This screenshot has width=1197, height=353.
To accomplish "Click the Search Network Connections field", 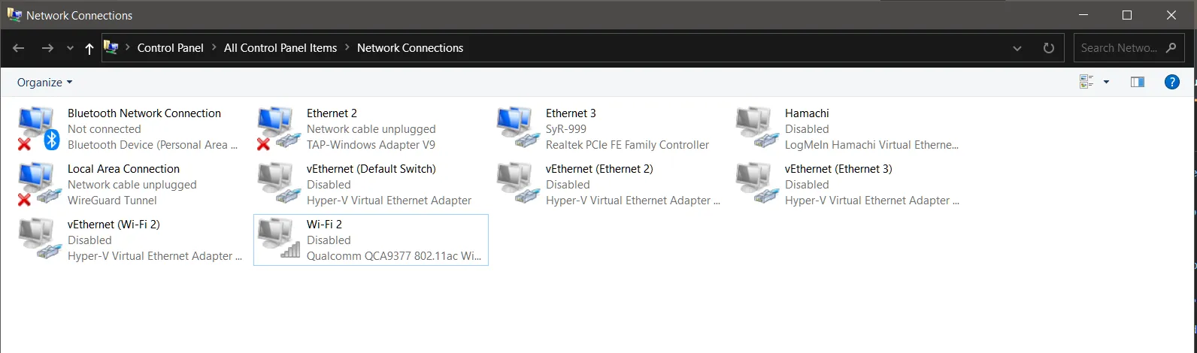I will pyautogui.click(x=1119, y=48).
